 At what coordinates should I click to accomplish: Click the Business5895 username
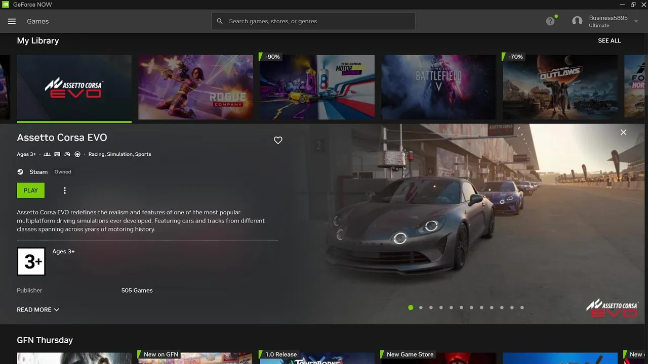(608, 18)
